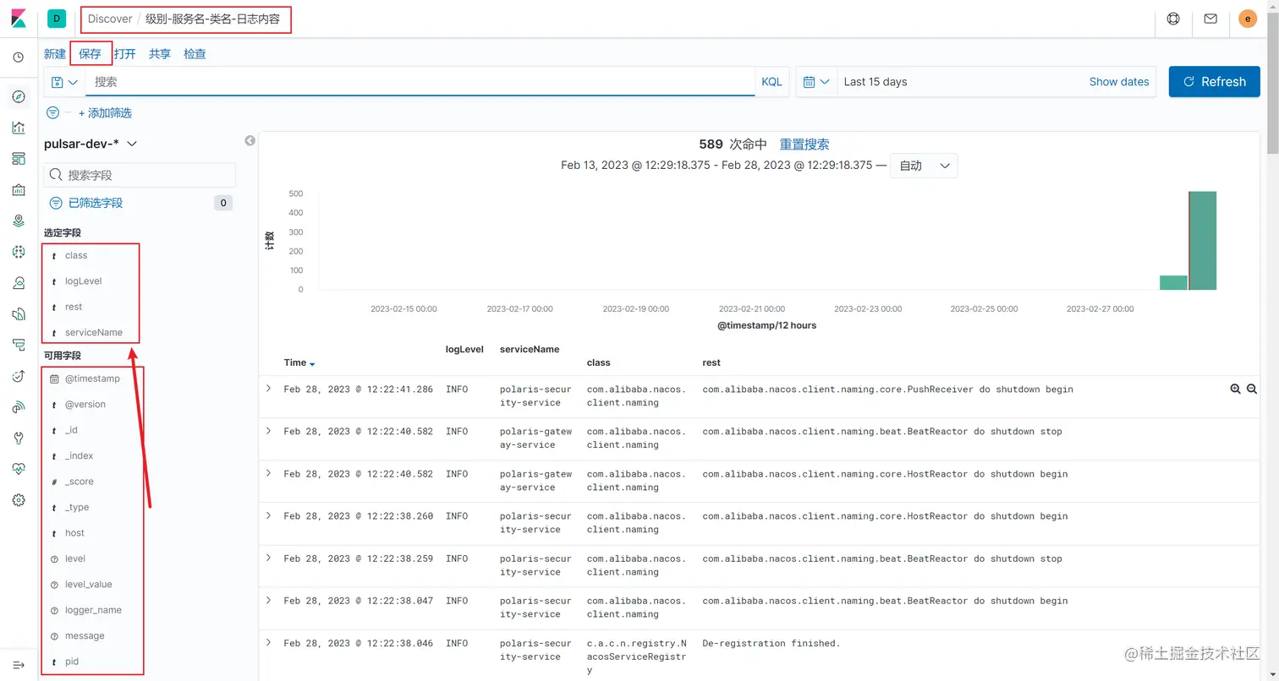Click the 搜索字段 field search box
Screen dimensions: 1279x681
(140, 175)
